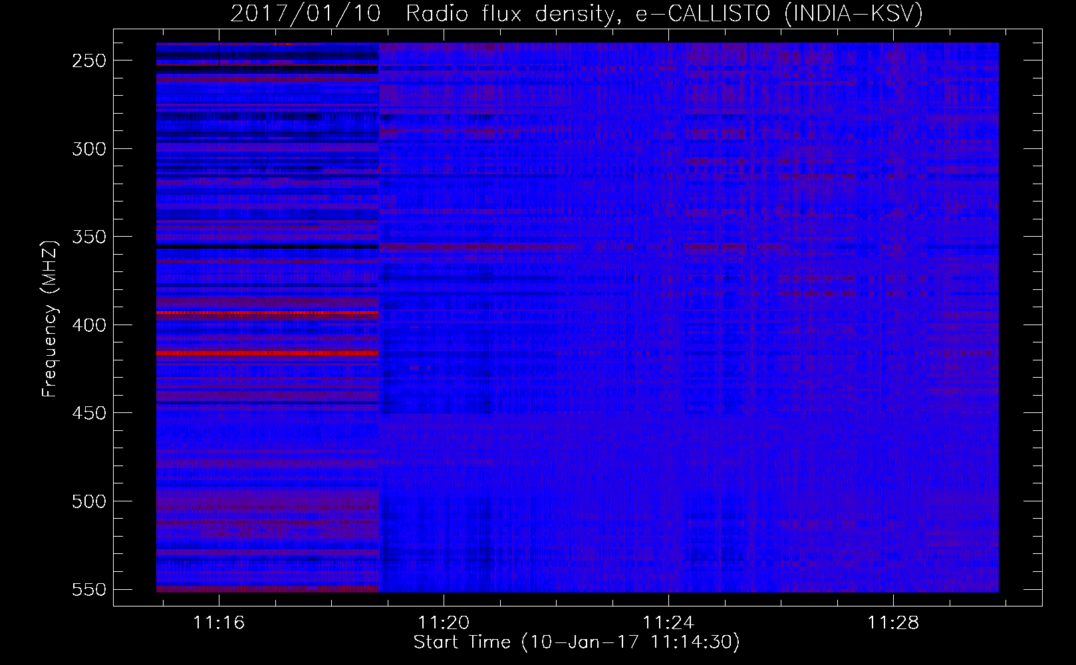The width and height of the screenshot is (1076, 665).
Task: Click the bright red band near 416 MHz
Action: [x=267, y=353]
